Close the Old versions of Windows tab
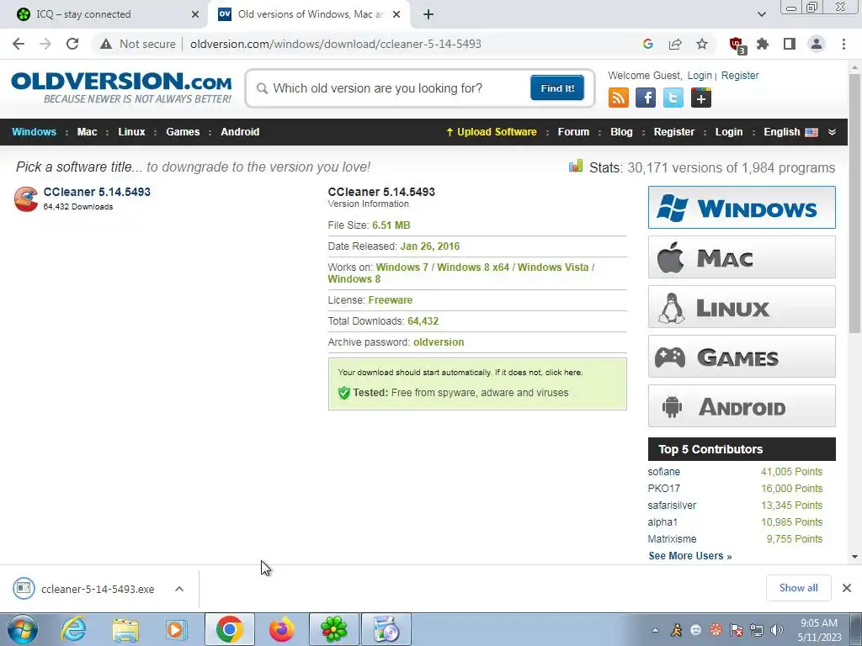The height and width of the screenshot is (646, 862). (396, 14)
